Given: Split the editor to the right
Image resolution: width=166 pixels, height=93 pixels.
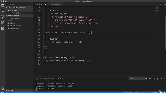Looking at the screenshot, I should tap(161, 4).
